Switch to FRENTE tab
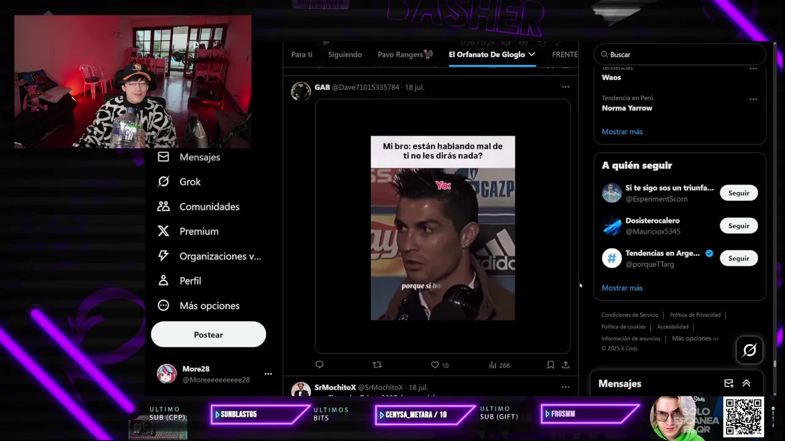This screenshot has width=785, height=441. tap(565, 55)
